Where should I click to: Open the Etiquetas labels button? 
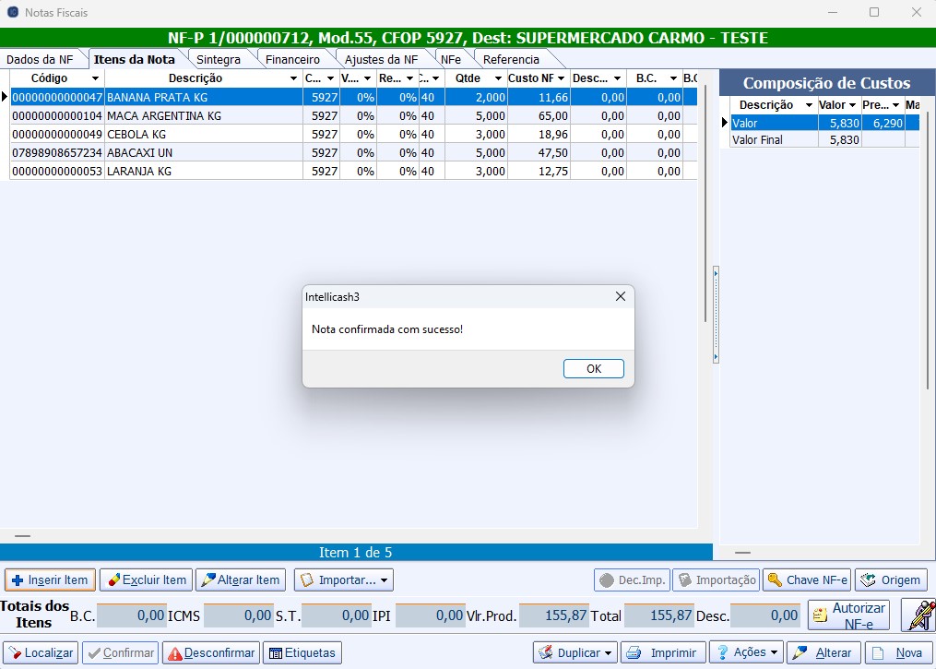click(x=302, y=652)
